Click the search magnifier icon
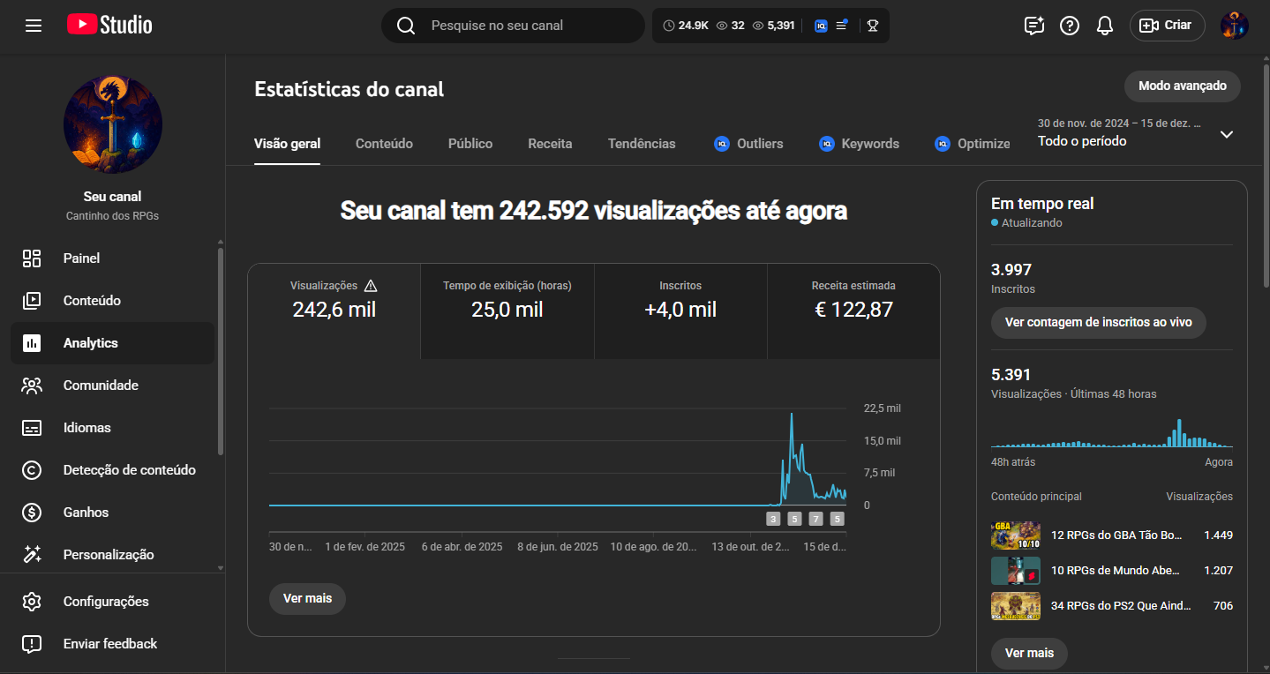The height and width of the screenshot is (674, 1270). [x=406, y=26]
